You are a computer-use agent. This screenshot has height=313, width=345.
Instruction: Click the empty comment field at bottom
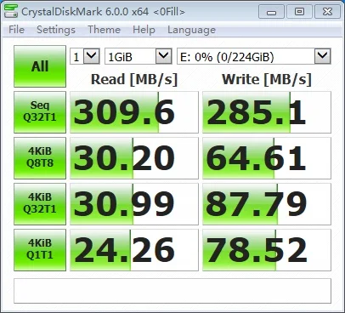point(172,291)
